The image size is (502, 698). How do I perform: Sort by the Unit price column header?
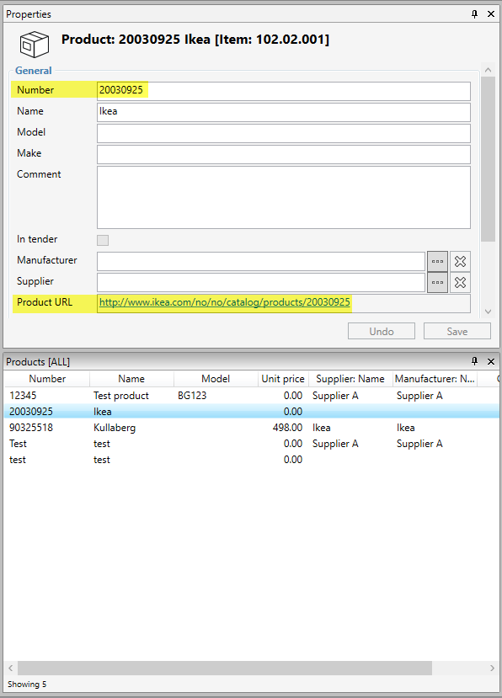(x=283, y=379)
